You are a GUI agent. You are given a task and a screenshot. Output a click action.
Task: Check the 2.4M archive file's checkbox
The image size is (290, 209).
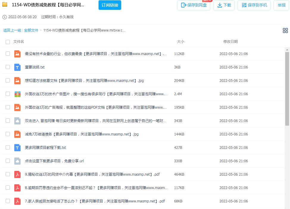8,94
